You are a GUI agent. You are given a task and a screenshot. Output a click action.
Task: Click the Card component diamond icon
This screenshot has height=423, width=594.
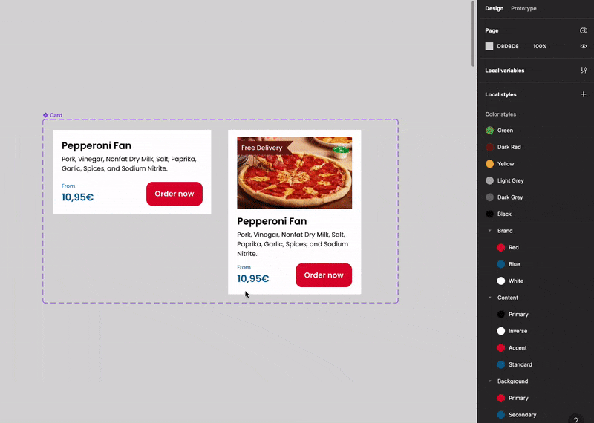click(x=45, y=115)
